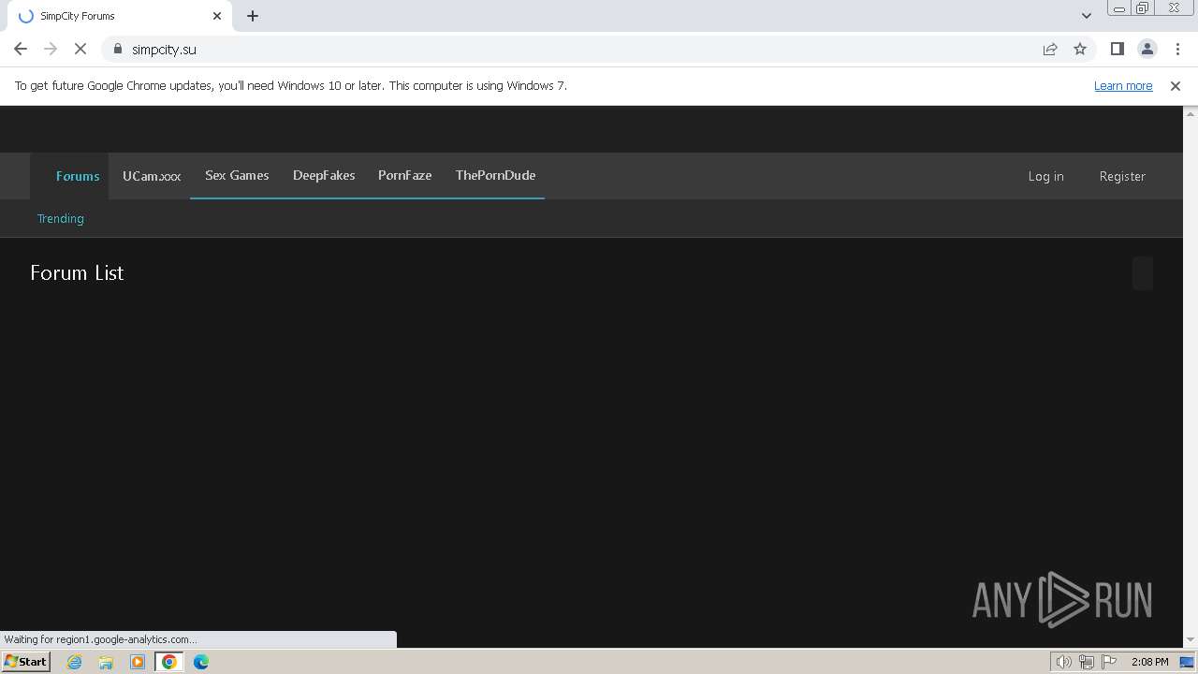1198x674 pixels.
Task: Open the Sex Games nav link
Action: (x=237, y=175)
